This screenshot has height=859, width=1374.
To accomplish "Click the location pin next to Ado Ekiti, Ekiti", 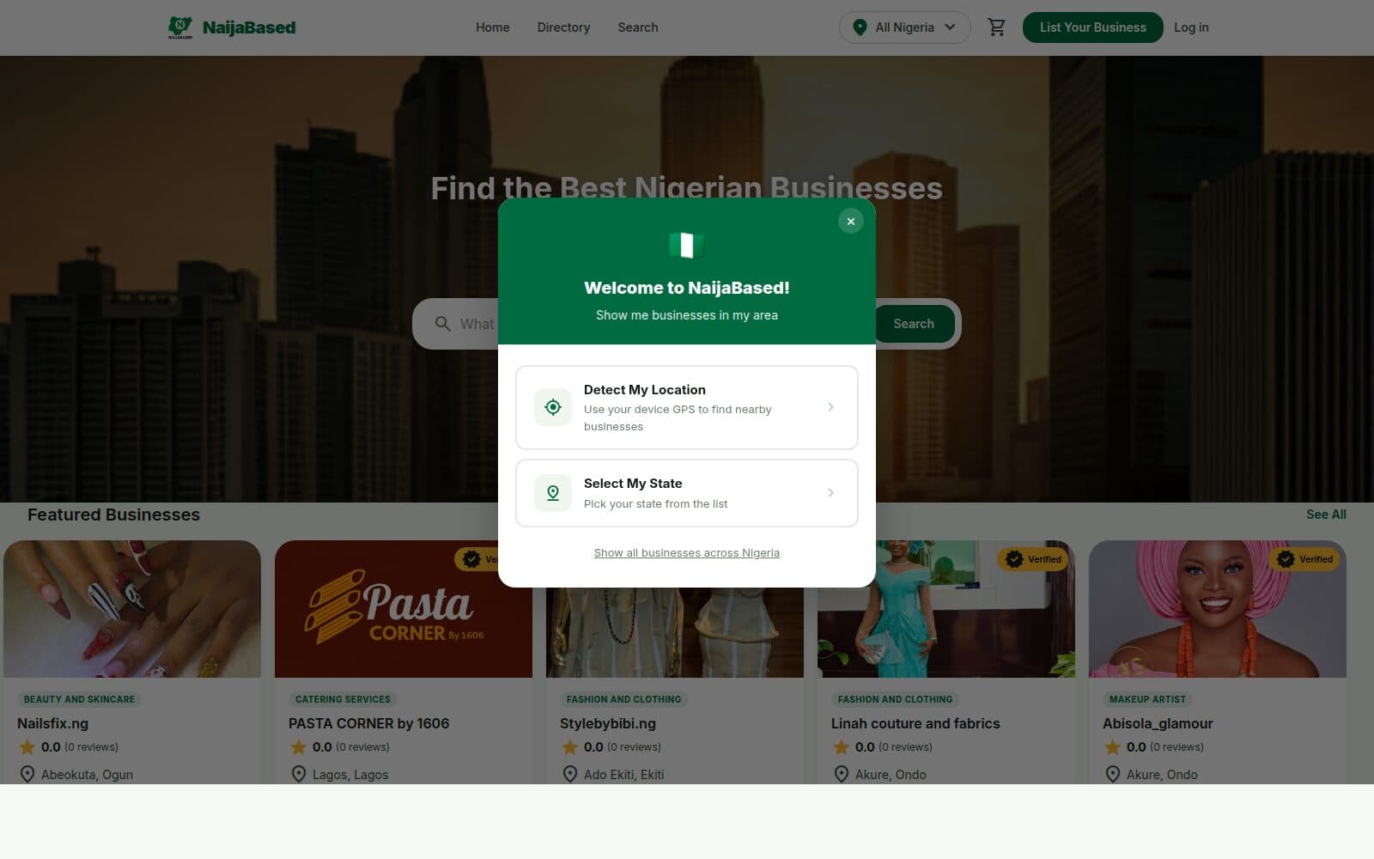I will (570, 775).
